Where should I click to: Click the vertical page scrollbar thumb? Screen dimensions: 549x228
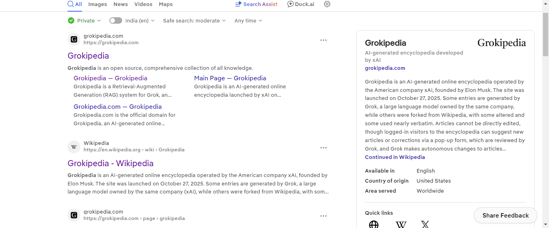(x=545, y=34)
